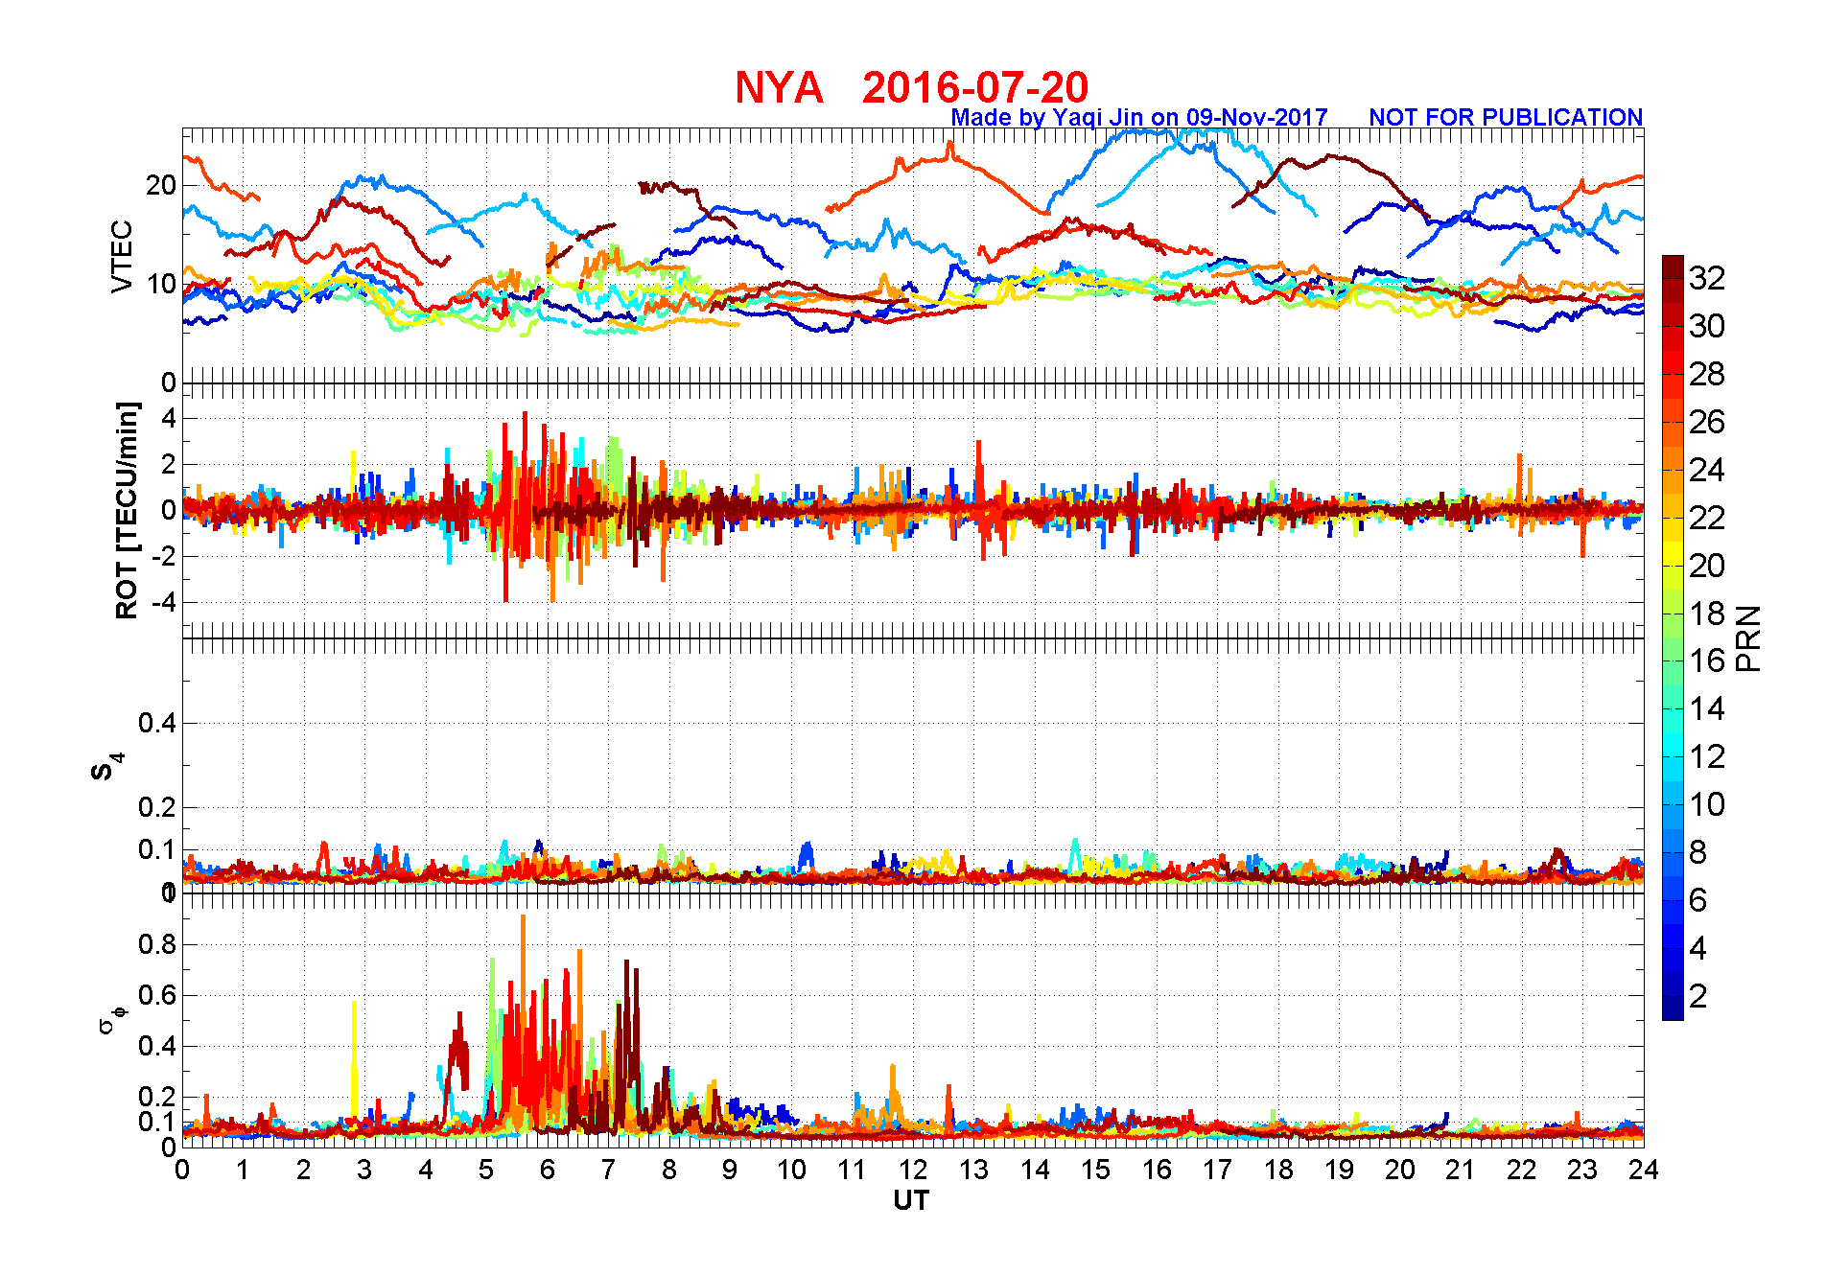Click the UT axis tick label 13
Viewport: 1826px width, 1275px height.
coord(973,1170)
